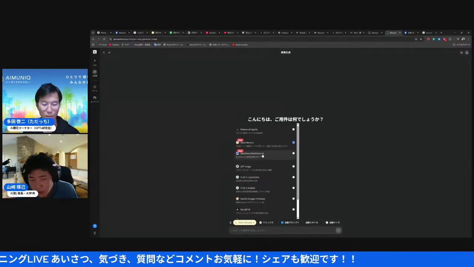Bookmark this page with star icon

coord(421,39)
